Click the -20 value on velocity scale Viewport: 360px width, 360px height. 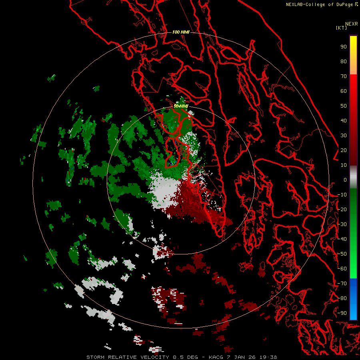[342, 209]
